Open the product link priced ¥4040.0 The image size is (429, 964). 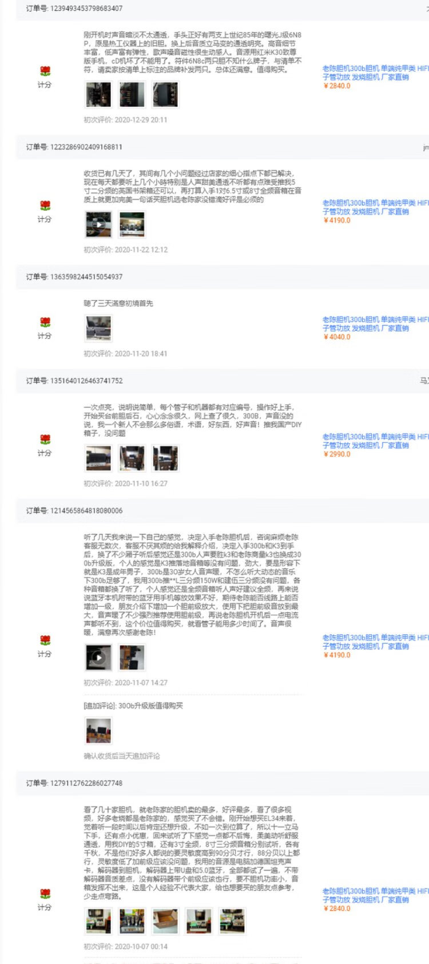pos(375,323)
